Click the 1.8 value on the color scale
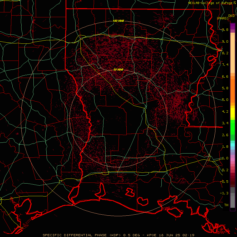 225,147
